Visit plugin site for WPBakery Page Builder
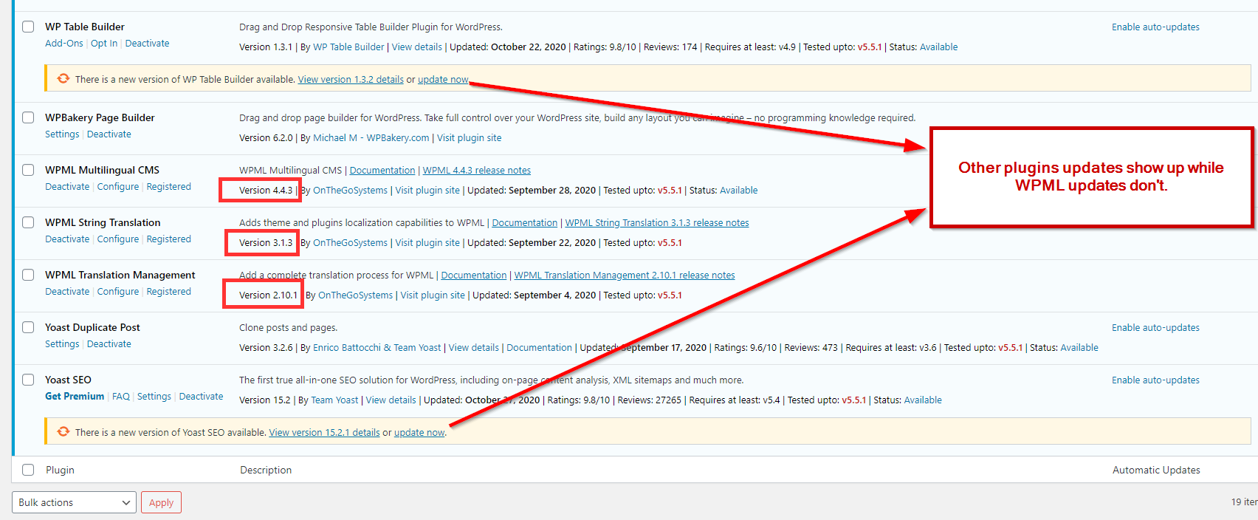1258x520 pixels. (x=469, y=138)
